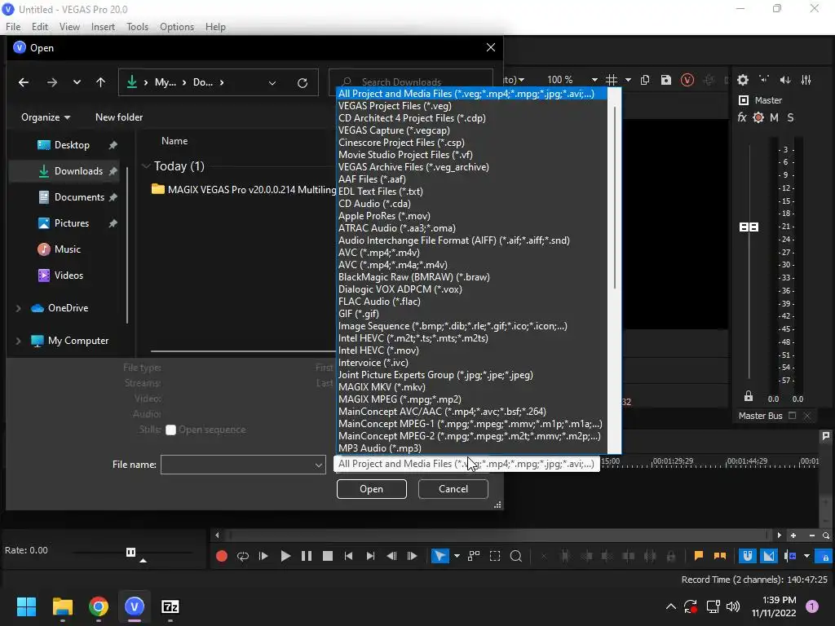Open preview Overlays grid icon

coord(612,80)
